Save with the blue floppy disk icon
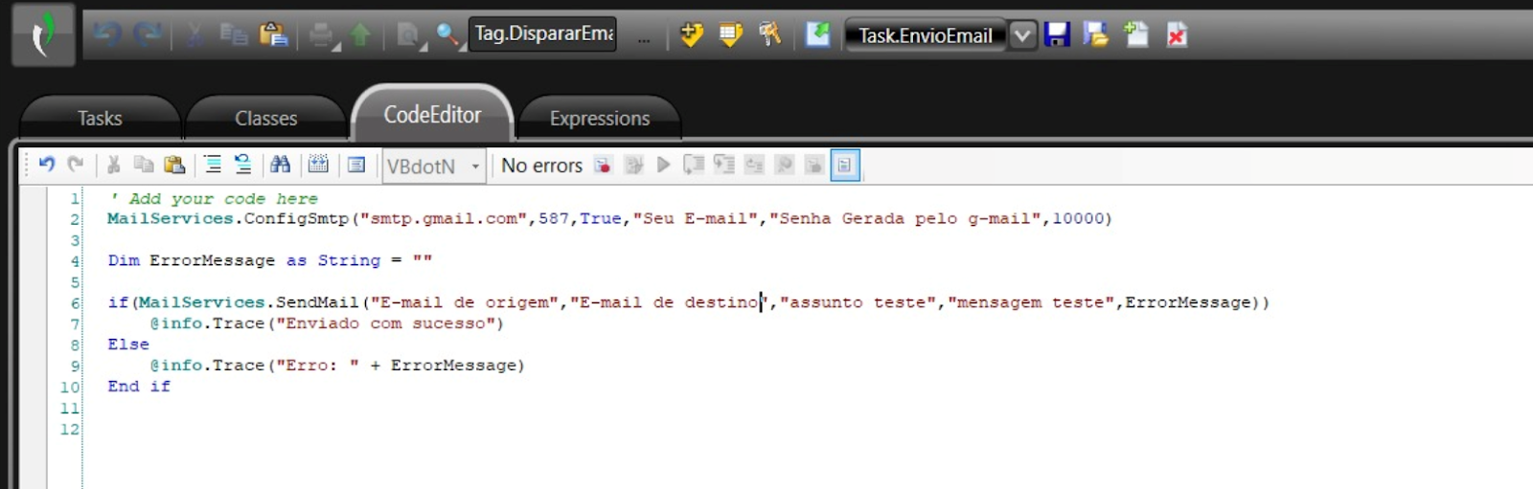Screen dimensions: 1533x489 (1057, 35)
